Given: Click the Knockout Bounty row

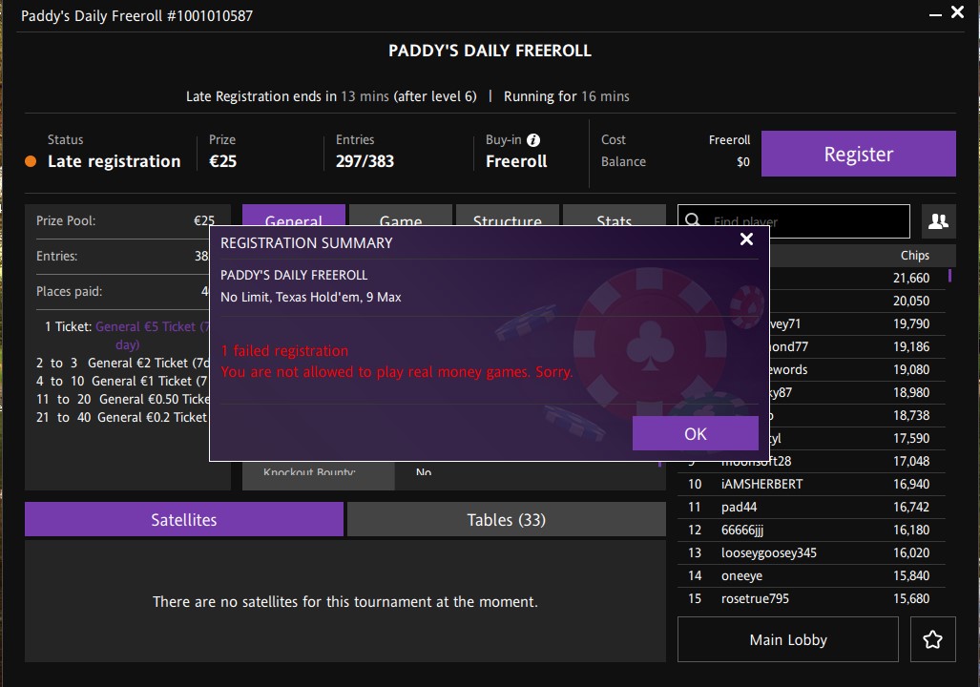Looking at the screenshot, I should tap(452, 471).
